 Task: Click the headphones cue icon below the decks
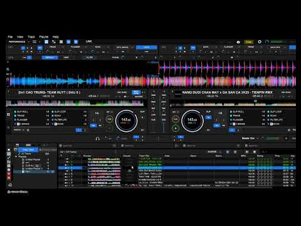point(97,139)
